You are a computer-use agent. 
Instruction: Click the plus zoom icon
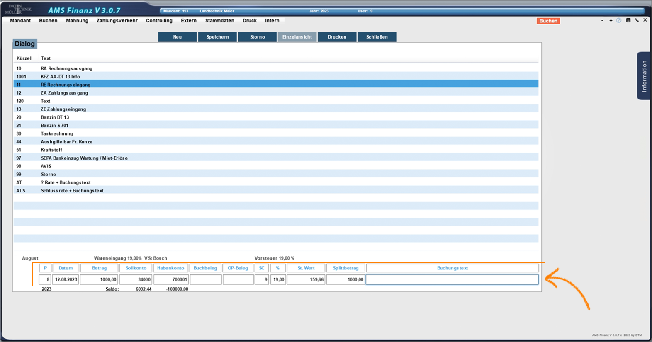(x=611, y=20)
